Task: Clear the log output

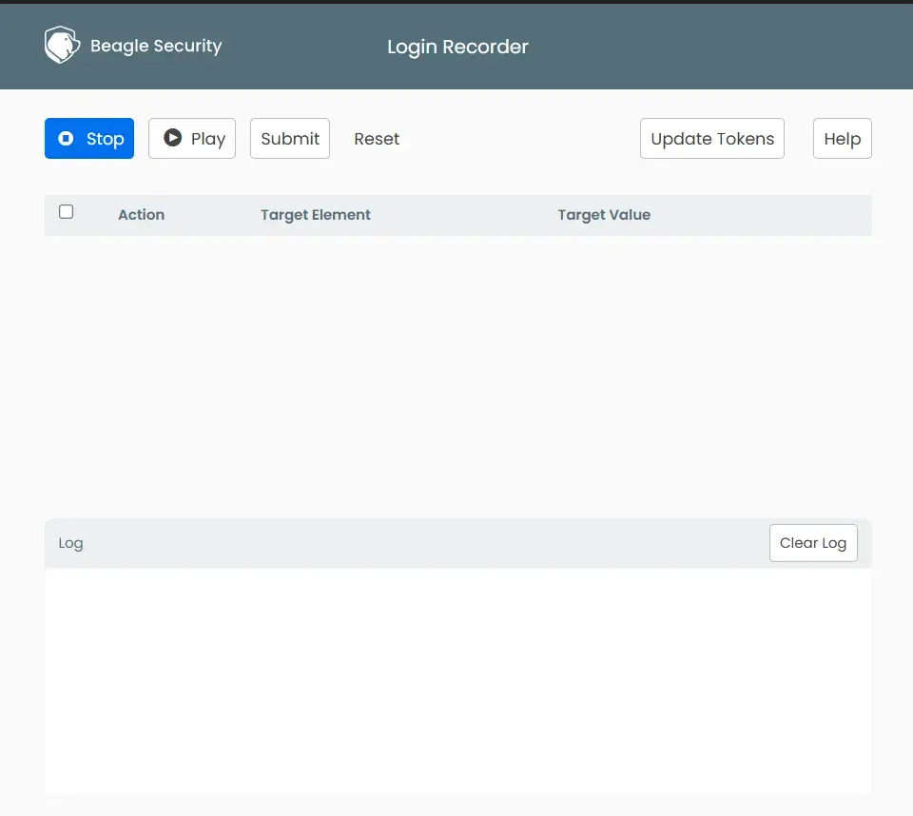Action: (x=813, y=543)
